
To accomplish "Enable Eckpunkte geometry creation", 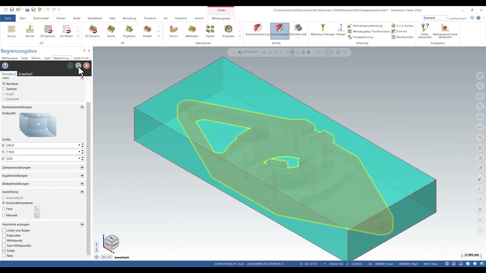I will coord(4,235).
